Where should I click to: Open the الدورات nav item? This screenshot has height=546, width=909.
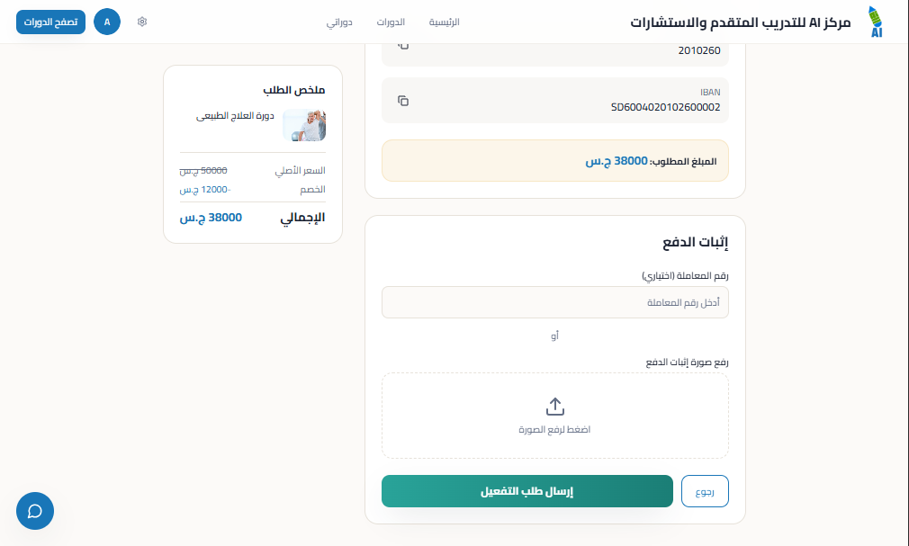click(x=391, y=22)
